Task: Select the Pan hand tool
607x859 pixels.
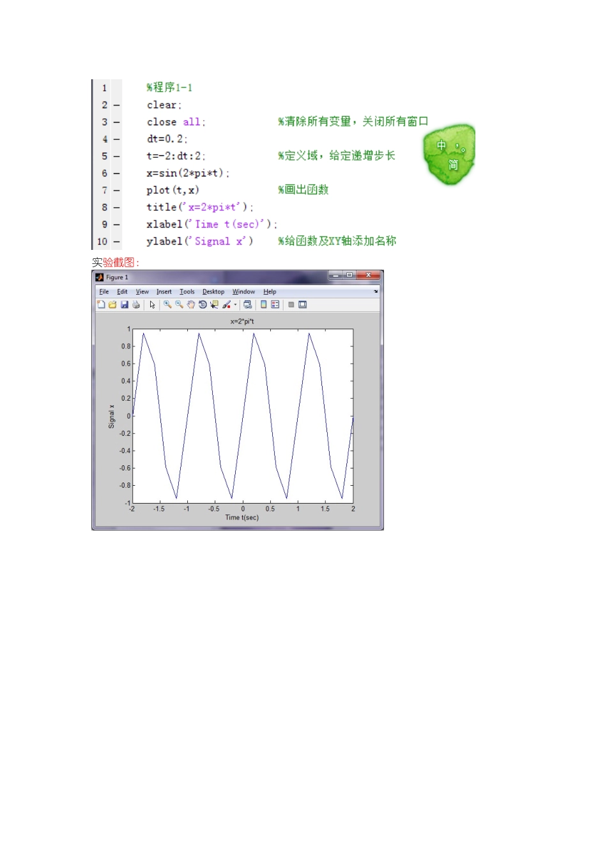Action: coord(190,305)
